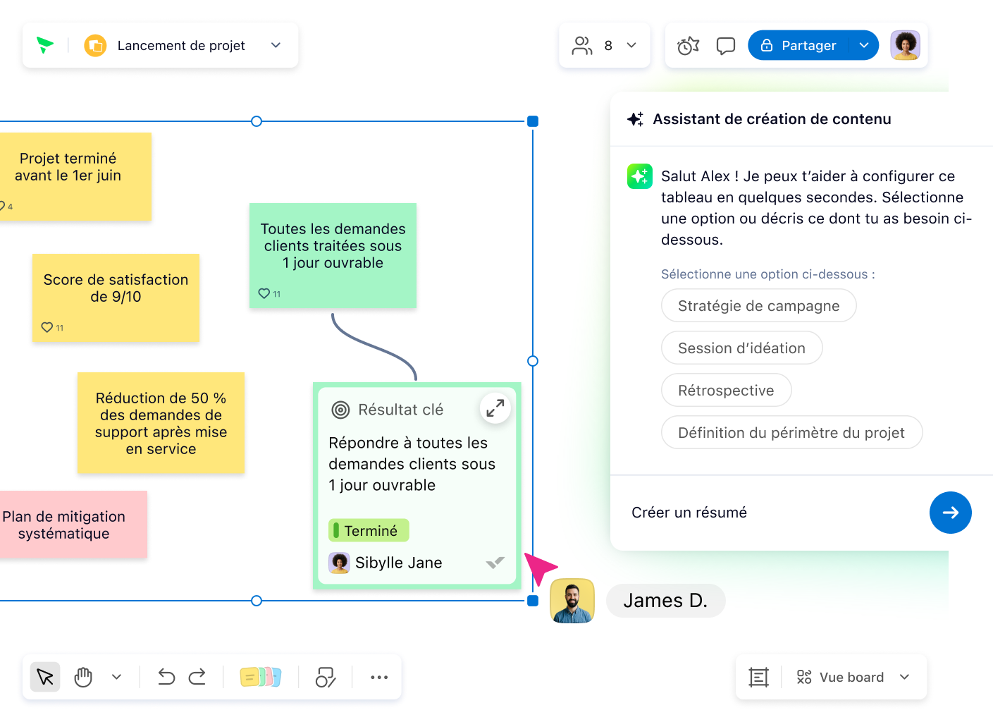Screen dimensions: 993x722
Task: Click the bottom-right selection corner handle
Action: 533,601
